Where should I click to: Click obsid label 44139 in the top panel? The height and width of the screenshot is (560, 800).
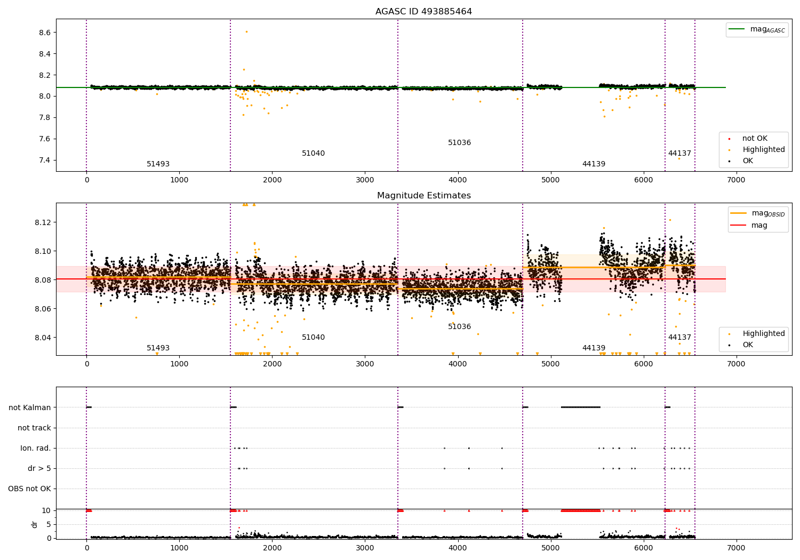pos(594,164)
